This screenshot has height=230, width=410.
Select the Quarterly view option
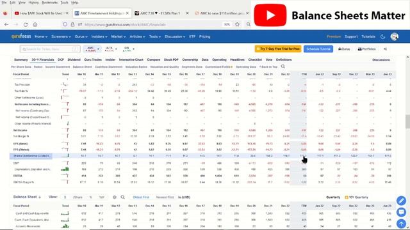[x=333, y=197]
